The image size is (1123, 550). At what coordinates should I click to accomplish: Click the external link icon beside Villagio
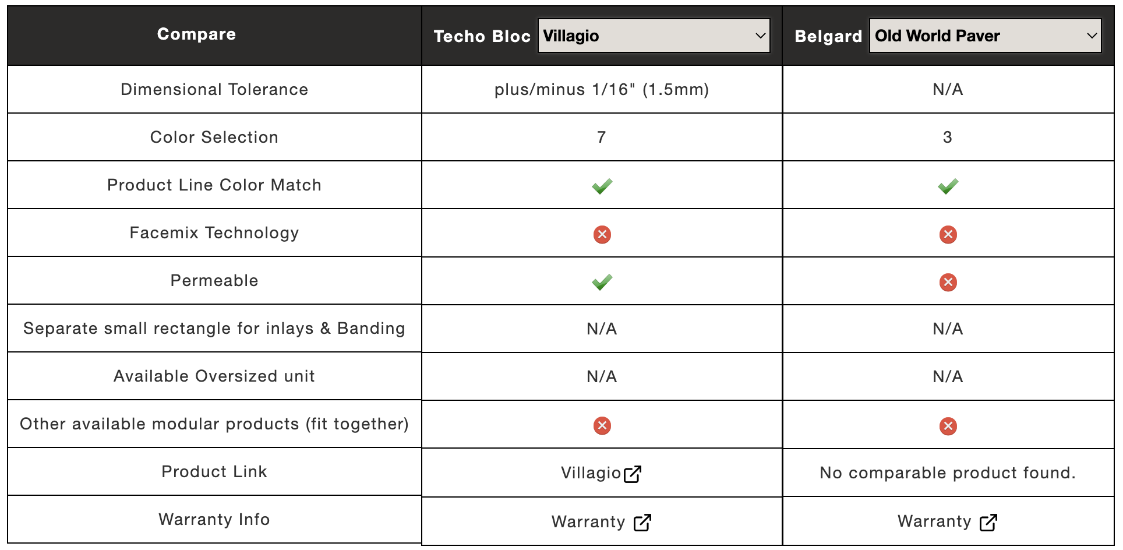click(x=633, y=474)
